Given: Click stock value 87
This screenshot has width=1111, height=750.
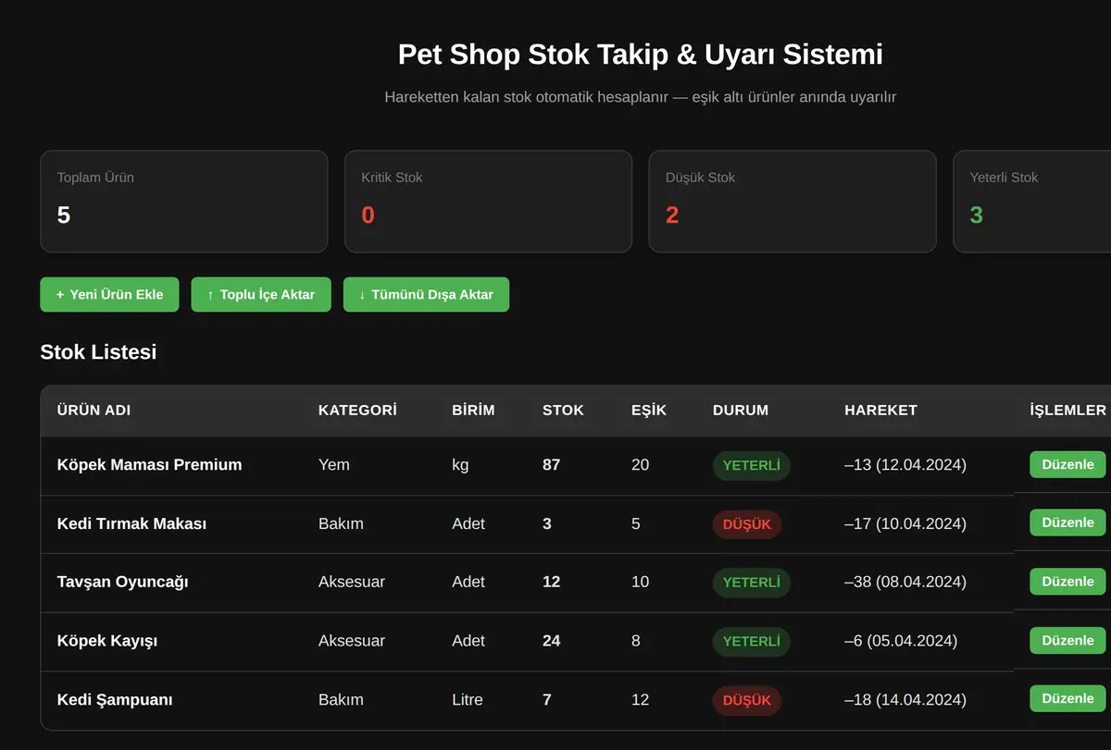Looking at the screenshot, I should 552,465.
